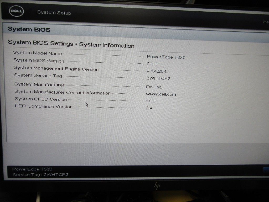
Task: Click the System BIOS heading
Action: [29, 29]
